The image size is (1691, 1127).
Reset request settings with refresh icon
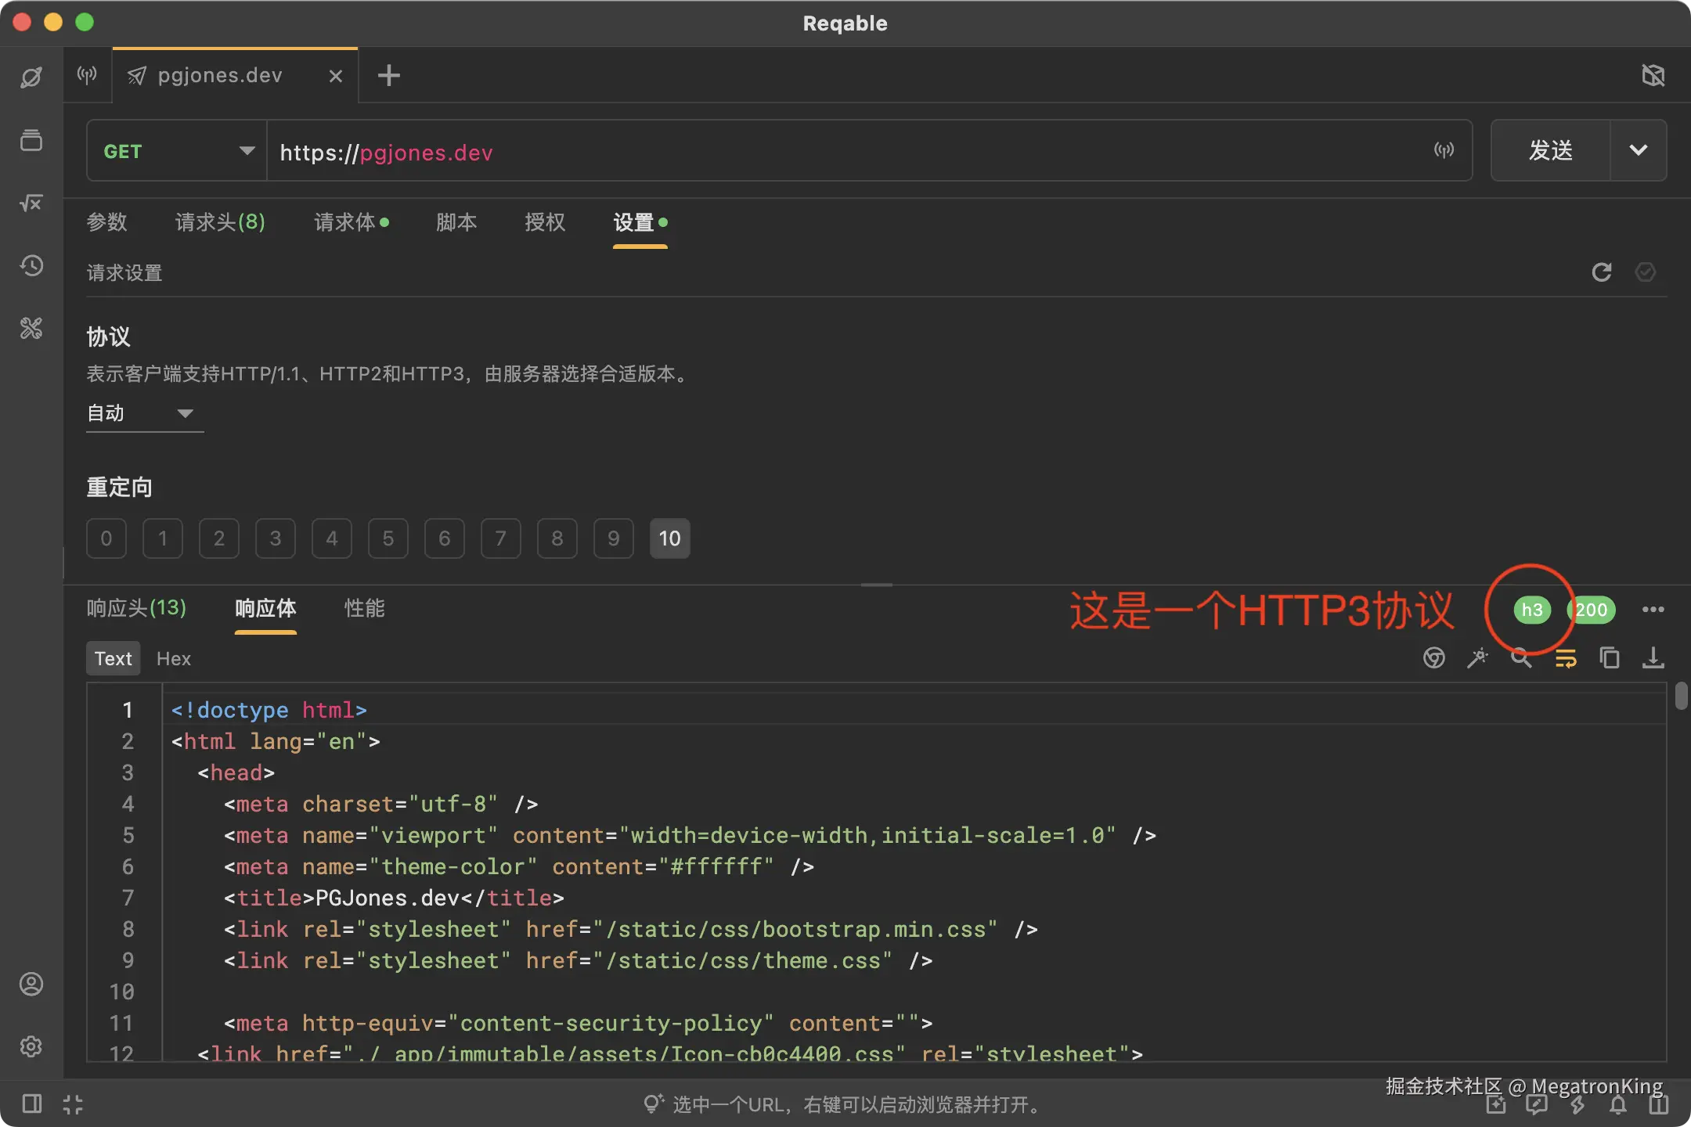(x=1602, y=272)
